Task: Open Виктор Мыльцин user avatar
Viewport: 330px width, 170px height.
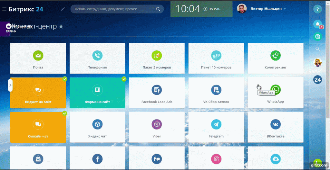Action: (242, 9)
